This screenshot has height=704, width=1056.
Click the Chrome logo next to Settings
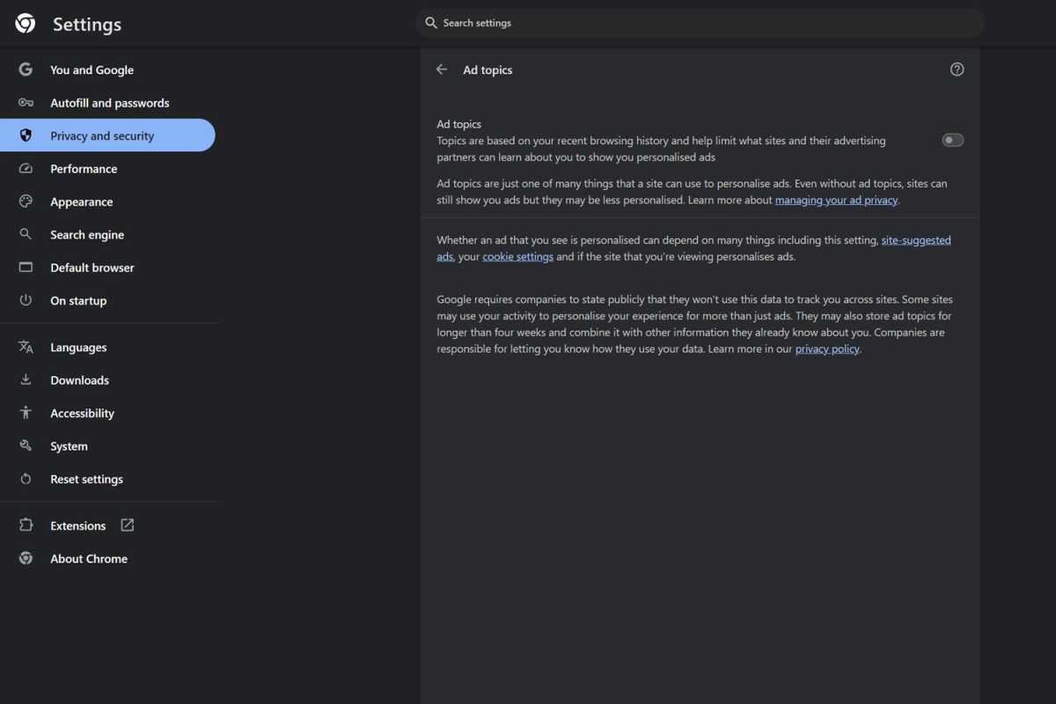[x=26, y=24]
